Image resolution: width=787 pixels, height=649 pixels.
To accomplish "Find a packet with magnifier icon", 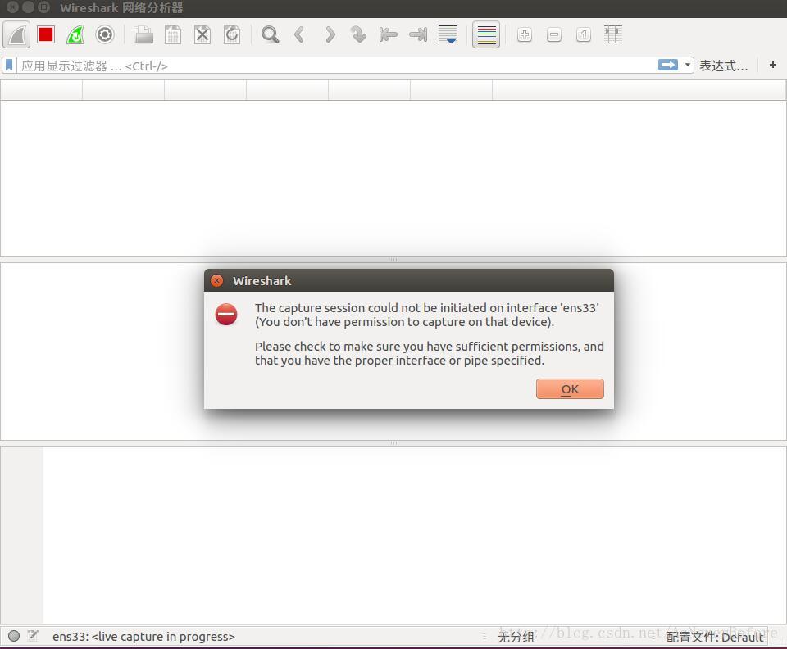I will pos(270,34).
